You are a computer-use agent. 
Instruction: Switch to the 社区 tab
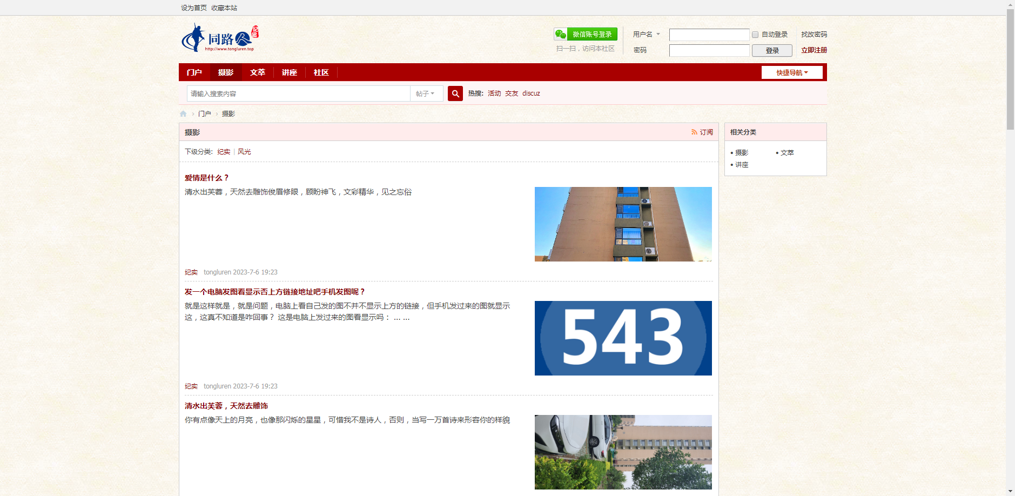[x=320, y=72]
